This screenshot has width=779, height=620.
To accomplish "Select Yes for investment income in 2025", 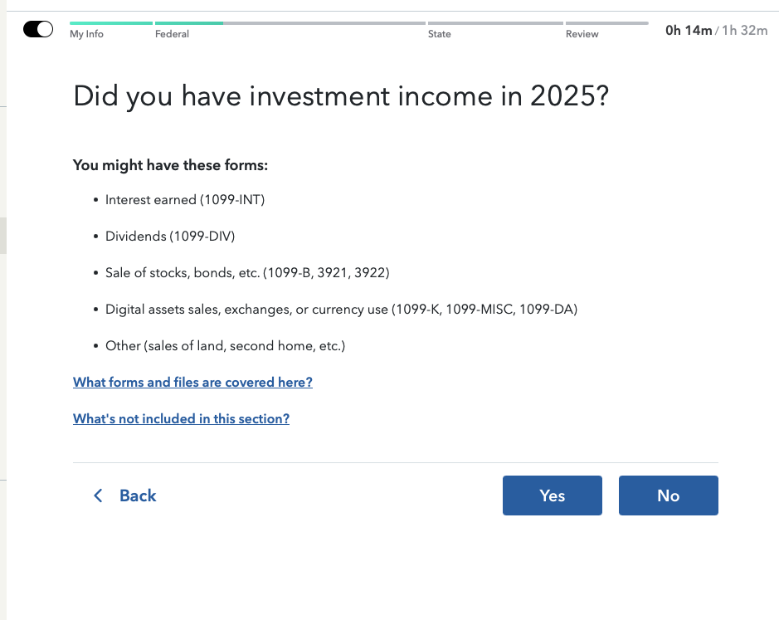I will pos(552,496).
